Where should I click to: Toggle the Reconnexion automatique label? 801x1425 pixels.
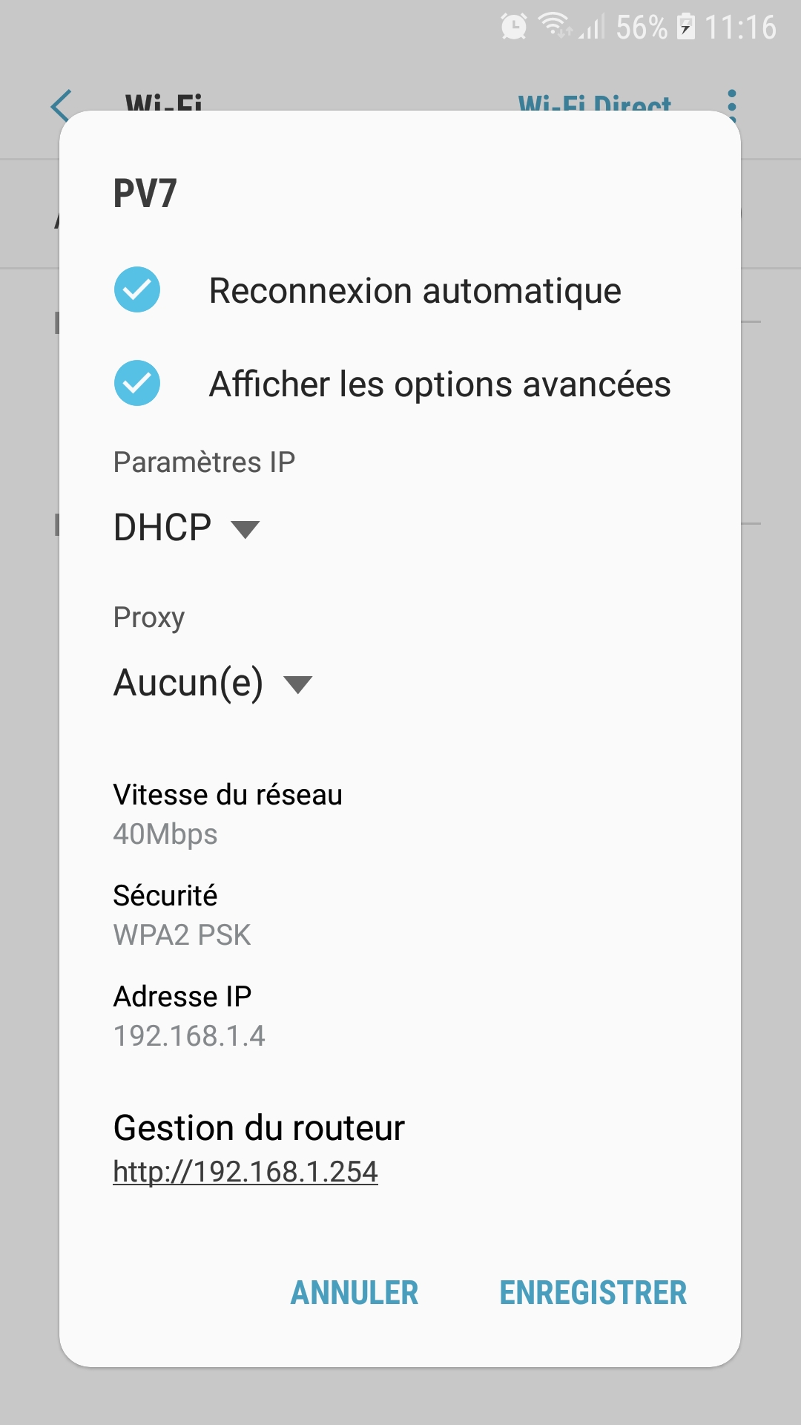(x=415, y=290)
